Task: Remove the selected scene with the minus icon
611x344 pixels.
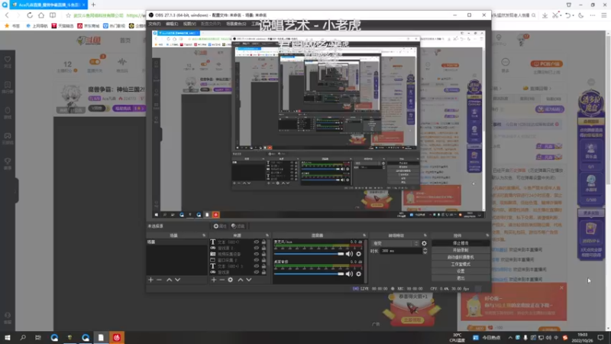Action: [159, 280]
